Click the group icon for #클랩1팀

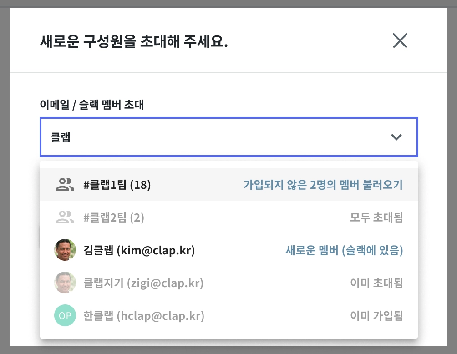point(65,184)
